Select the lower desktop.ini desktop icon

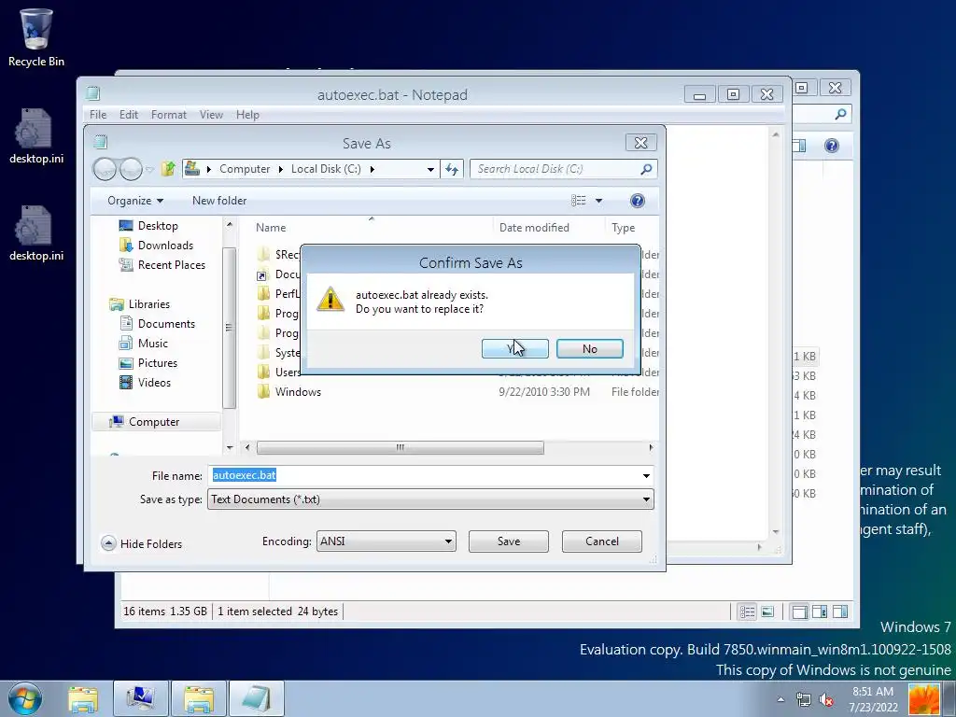tap(36, 233)
